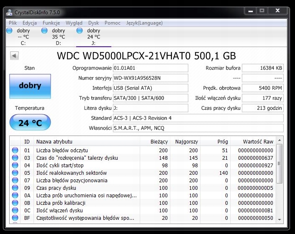Click status orb for attribute 0A

(15, 195)
